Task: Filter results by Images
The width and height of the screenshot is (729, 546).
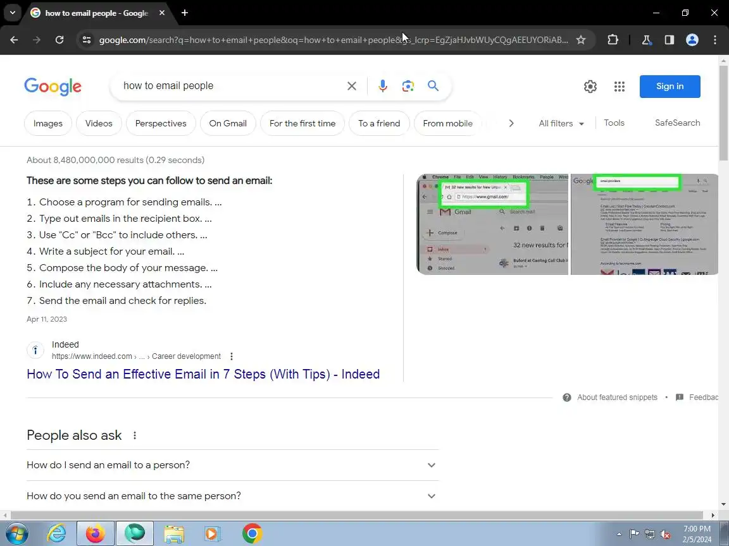Action: point(48,123)
